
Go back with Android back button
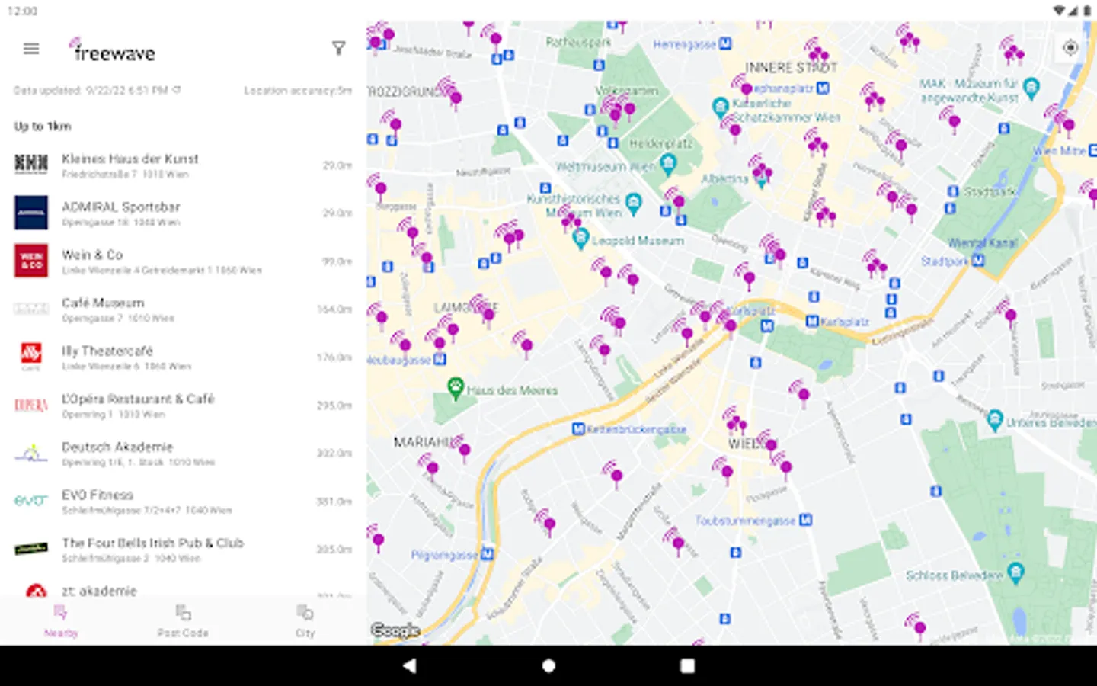pos(410,665)
